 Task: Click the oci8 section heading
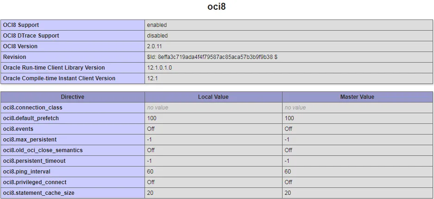(217, 7)
